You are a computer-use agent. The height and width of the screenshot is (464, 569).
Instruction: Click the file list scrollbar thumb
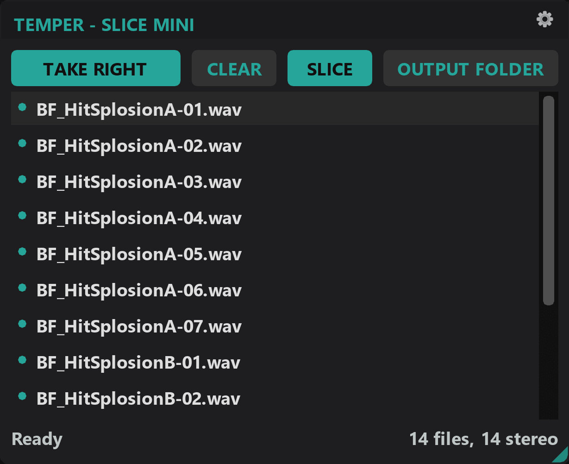pyautogui.click(x=549, y=200)
